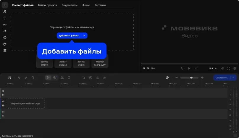Toggle preview volume speaker icon
Image resolution: width=239 pixels, height=139 pixels.
pos(222,68)
